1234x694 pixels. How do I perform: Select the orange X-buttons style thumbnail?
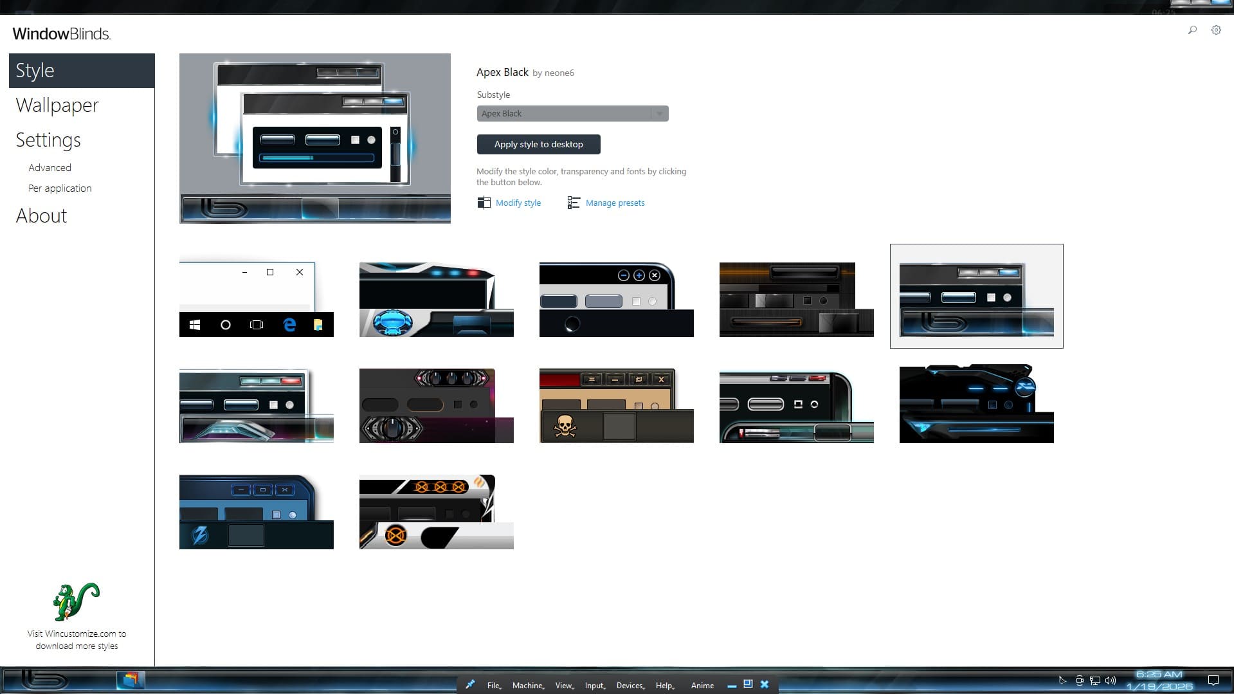coord(437,512)
